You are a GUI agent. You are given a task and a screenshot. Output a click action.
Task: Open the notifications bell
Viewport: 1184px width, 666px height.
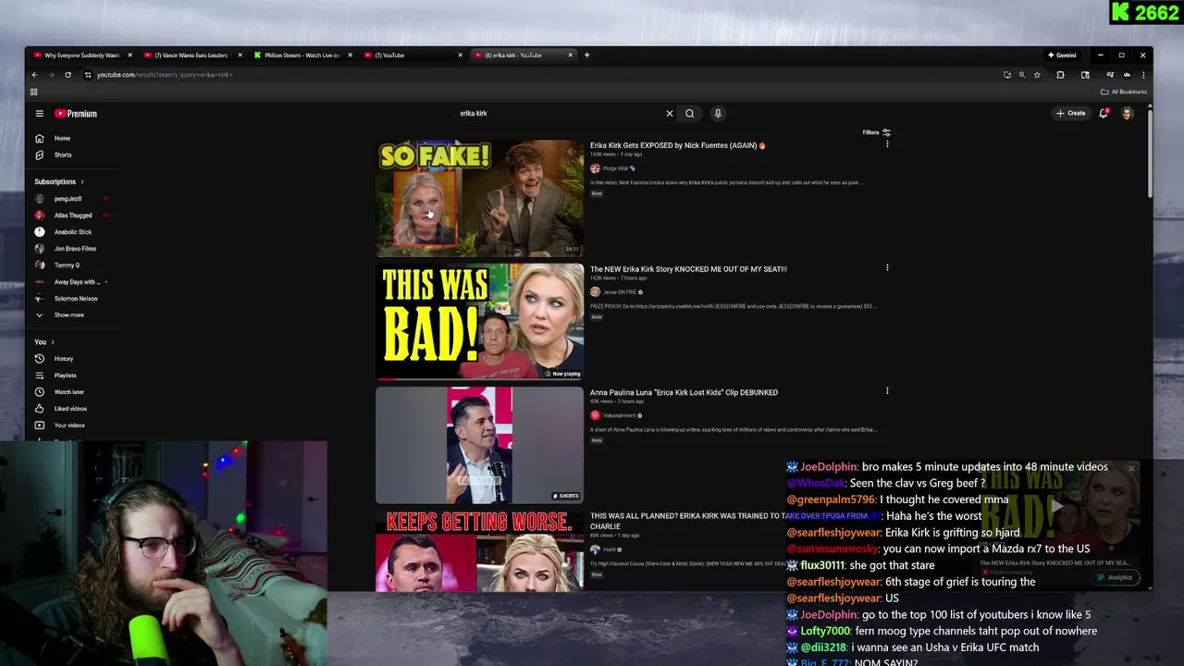click(x=1104, y=113)
